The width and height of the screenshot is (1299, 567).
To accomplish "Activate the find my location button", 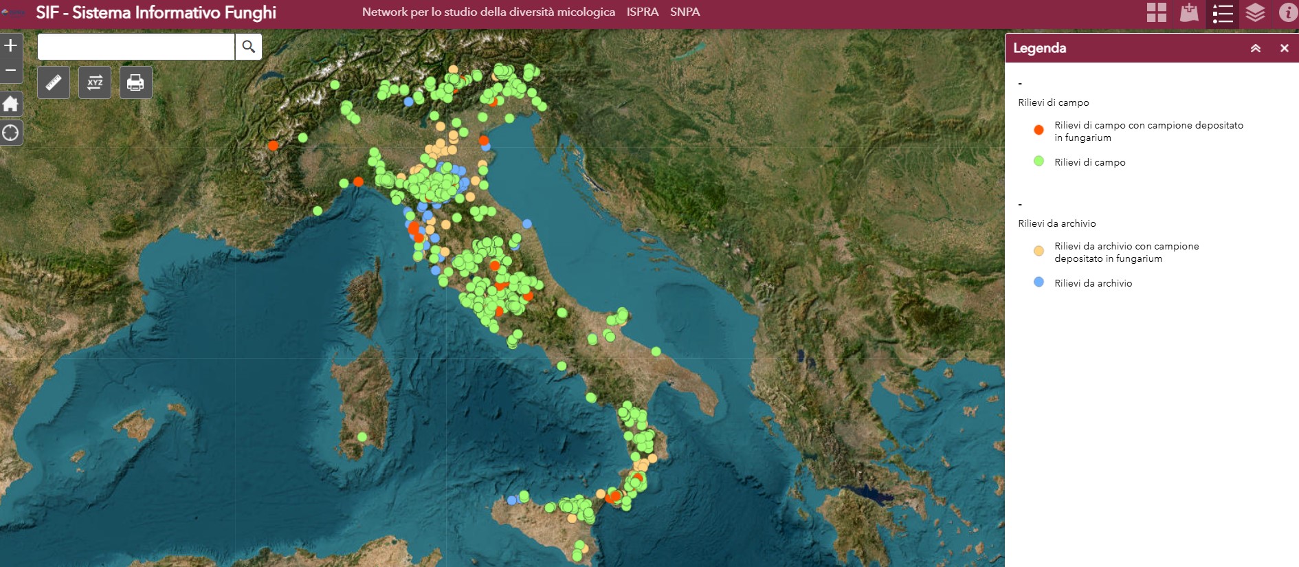I will click(11, 133).
